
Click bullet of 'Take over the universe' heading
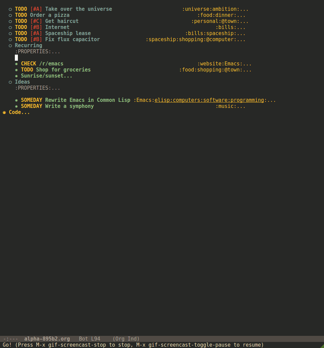pos(10,9)
